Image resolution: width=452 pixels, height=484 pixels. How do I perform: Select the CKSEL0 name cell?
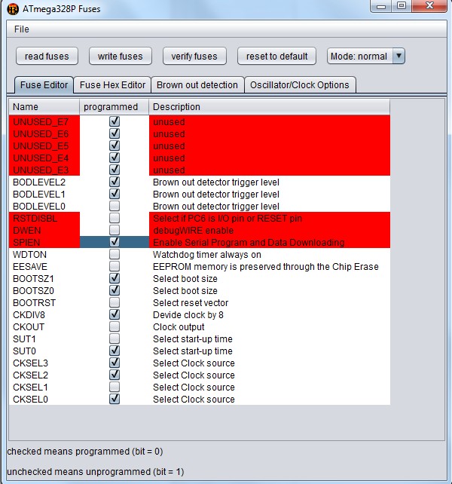click(x=44, y=399)
